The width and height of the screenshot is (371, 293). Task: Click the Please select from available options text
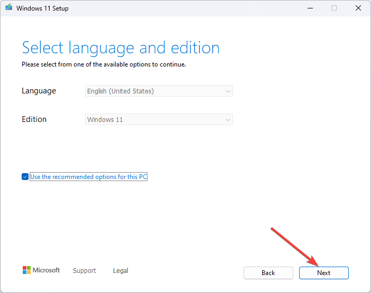pos(104,64)
